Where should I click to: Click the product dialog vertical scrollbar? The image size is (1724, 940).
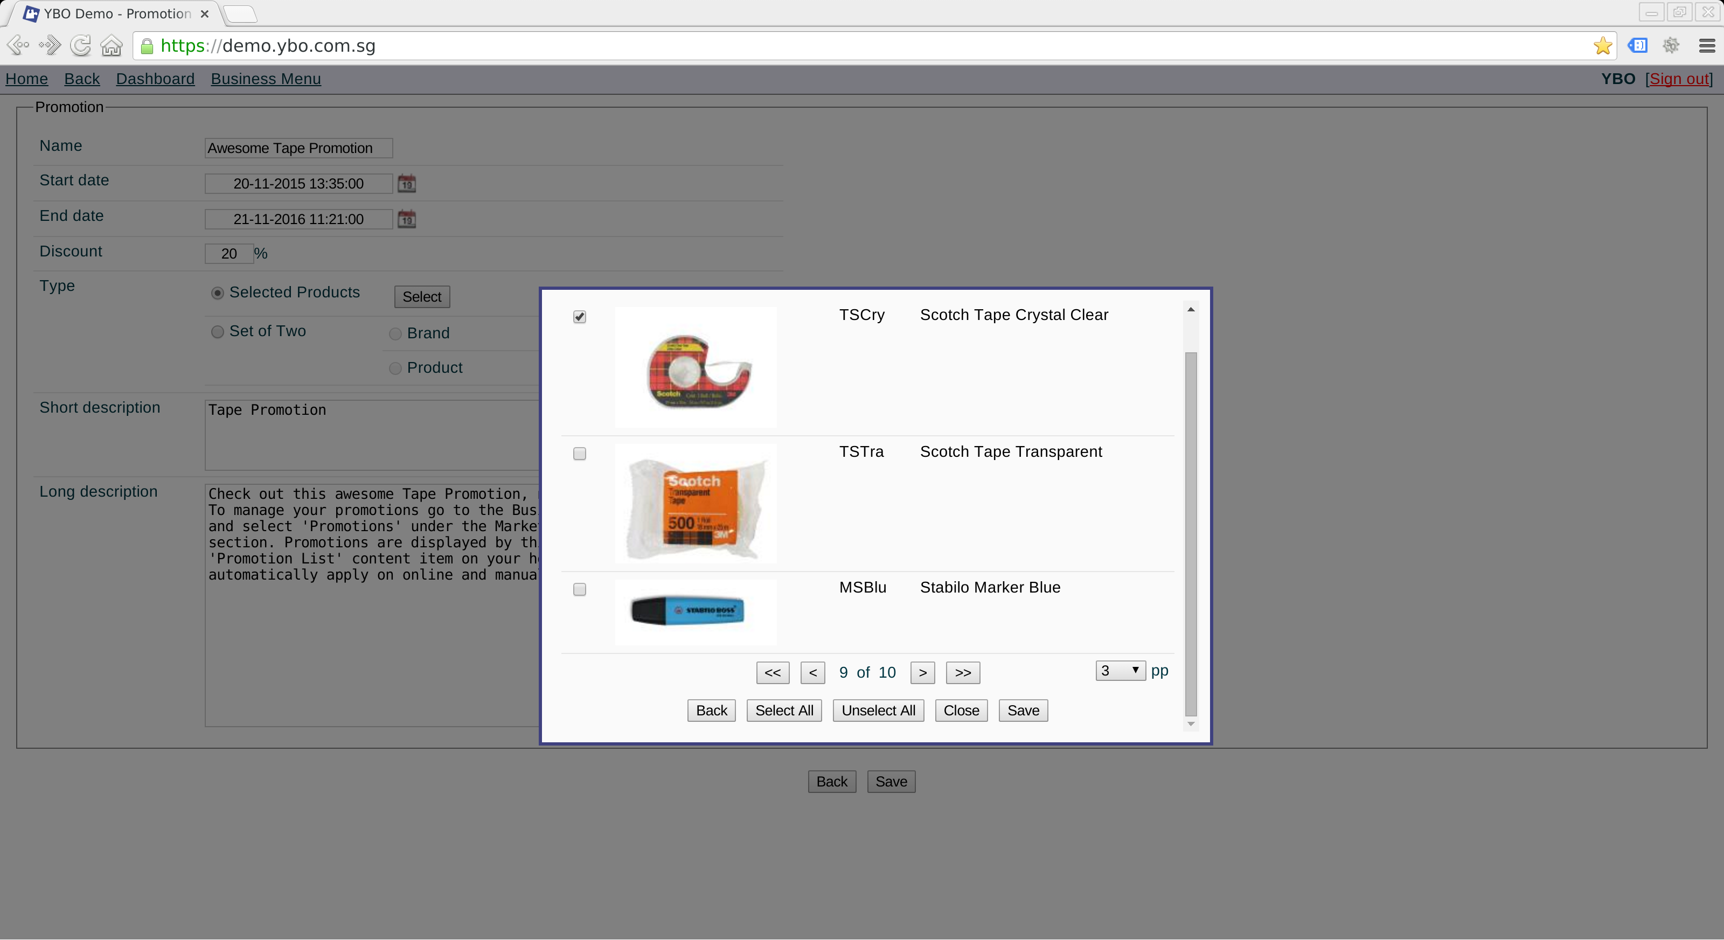coord(1191,533)
